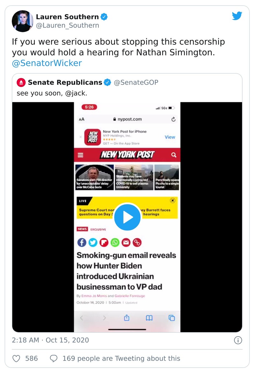The width and height of the screenshot is (255, 373).
Task: Click the Senate Republicans avatar icon
Action: click(21, 82)
